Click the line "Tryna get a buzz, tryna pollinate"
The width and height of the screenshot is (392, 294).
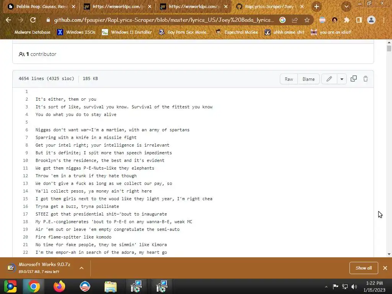coord(77,206)
